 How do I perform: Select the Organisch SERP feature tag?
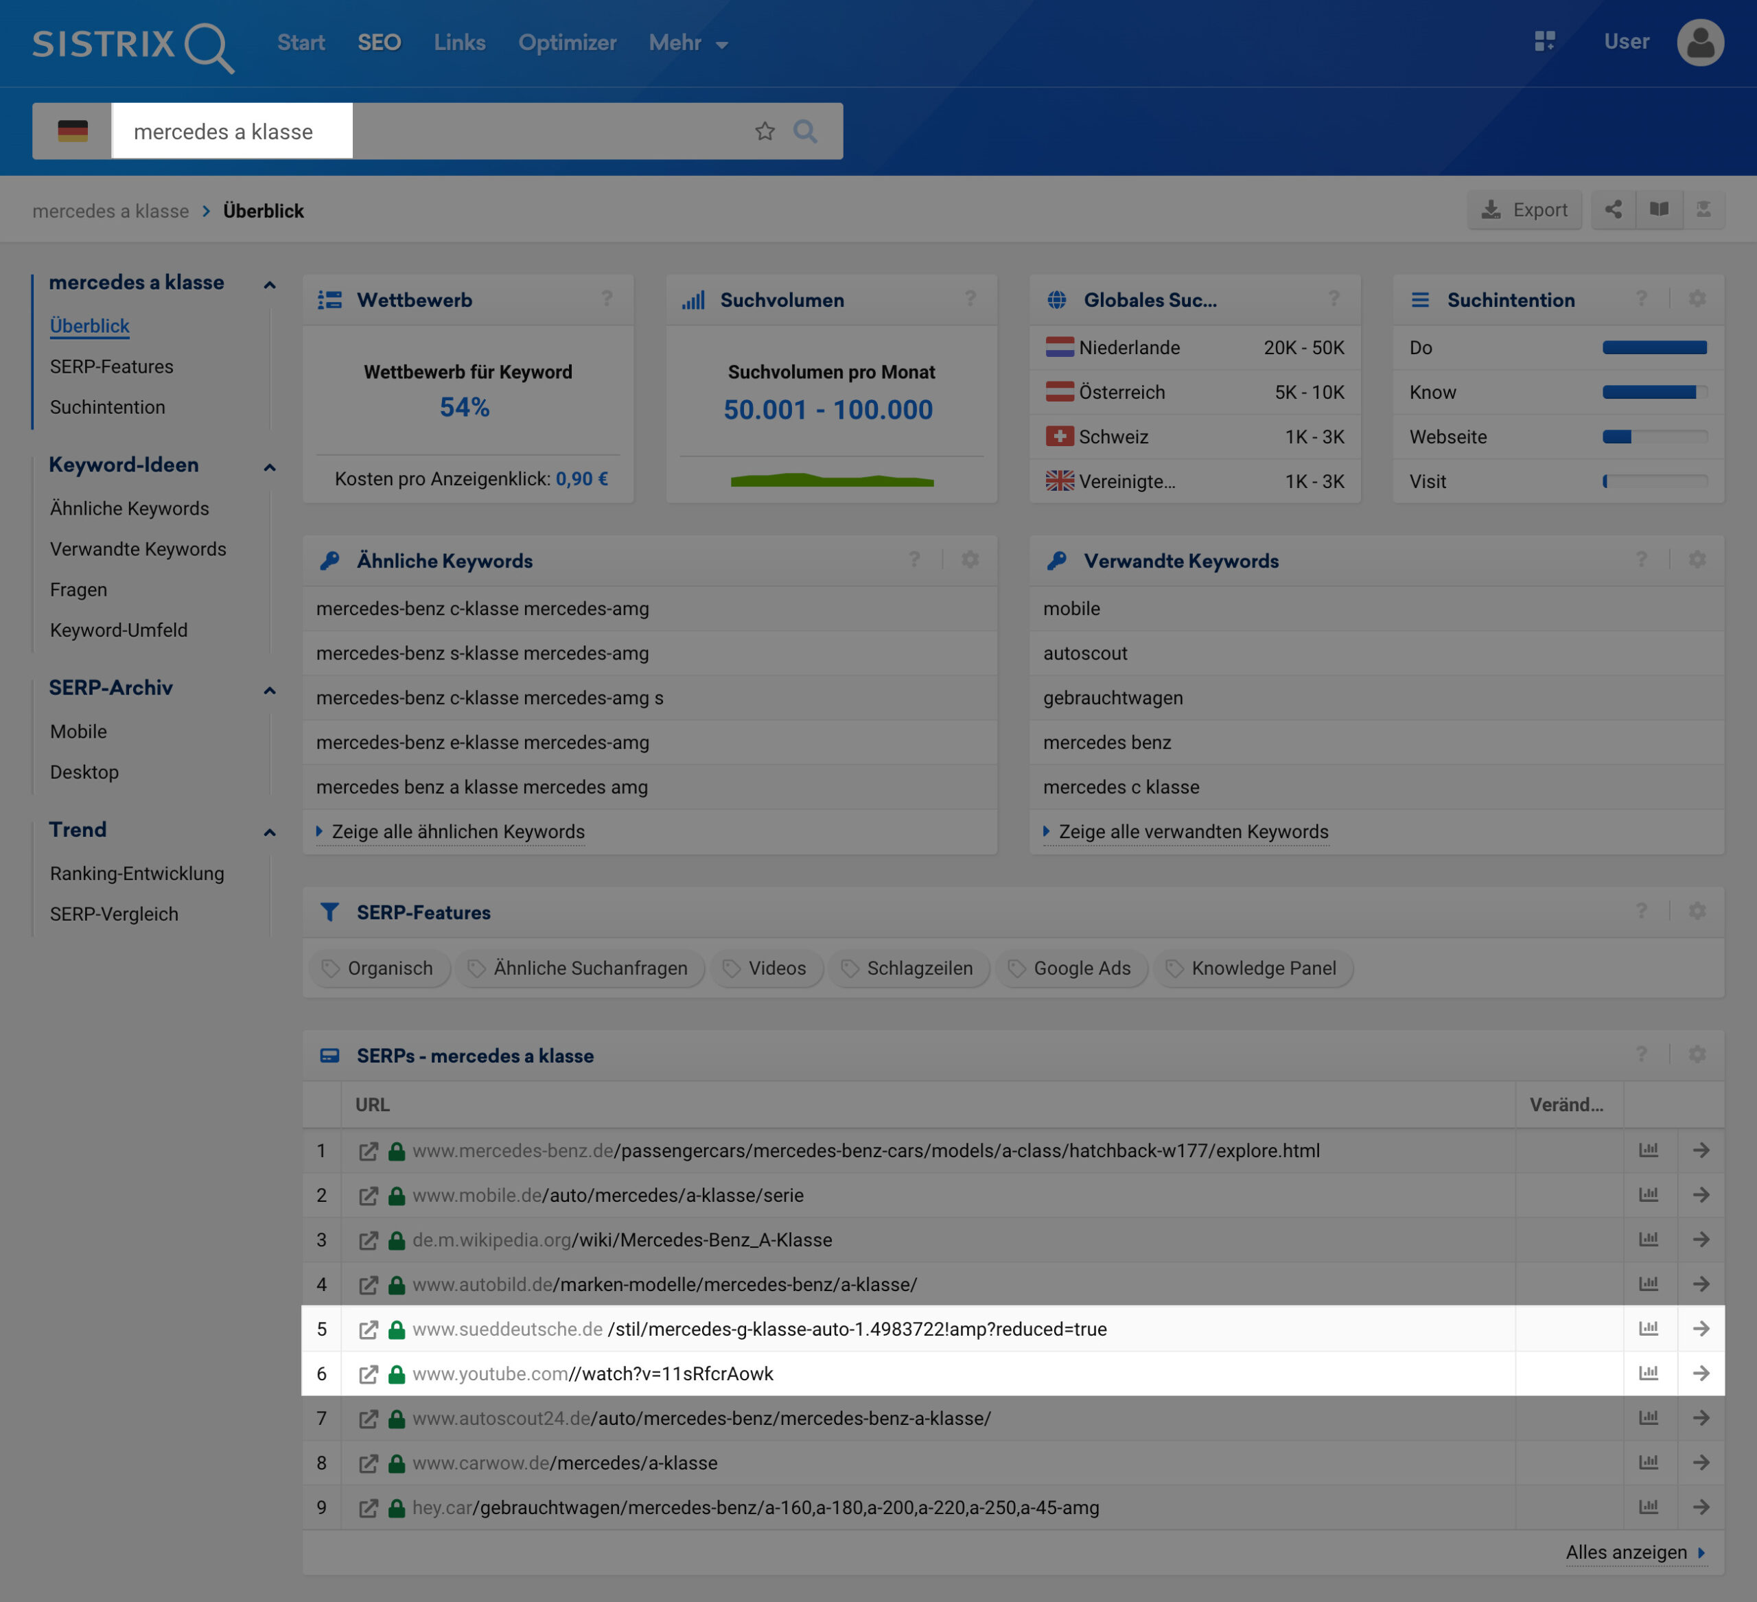pyautogui.click(x=388, y=967)
